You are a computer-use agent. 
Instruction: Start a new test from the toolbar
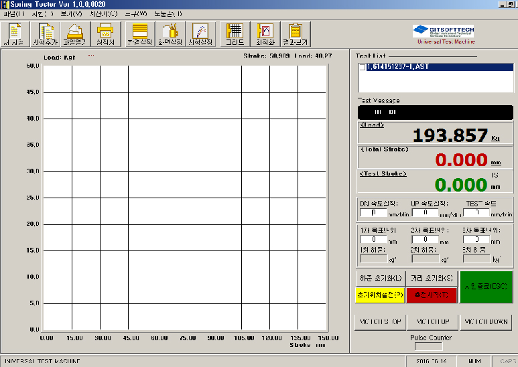(x=15, y=34)
